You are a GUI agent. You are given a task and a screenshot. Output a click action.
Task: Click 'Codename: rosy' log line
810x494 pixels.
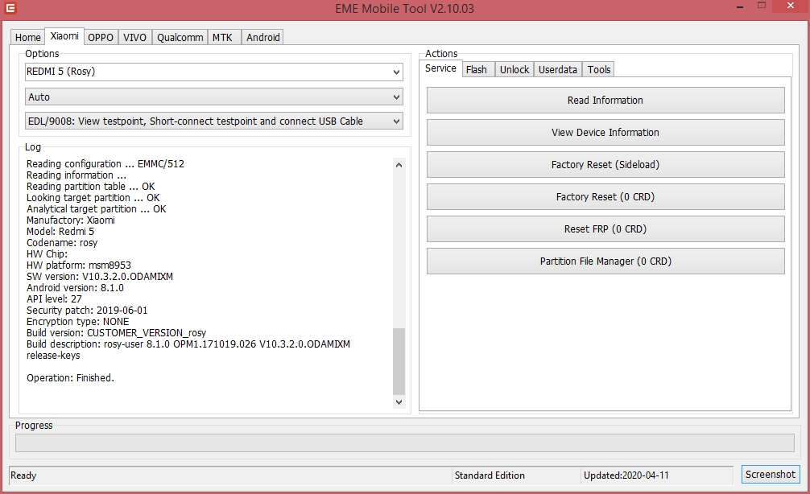[62, 243]
